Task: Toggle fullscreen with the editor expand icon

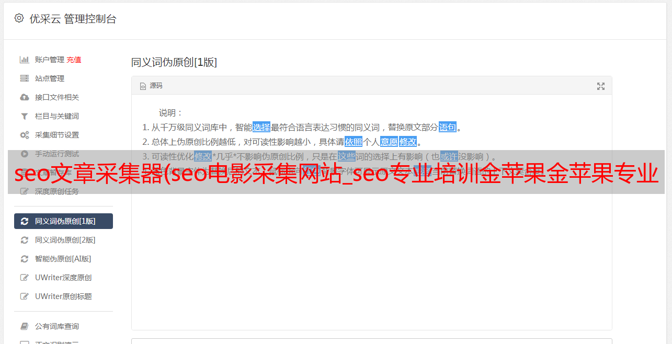Action: pos(601,86)
